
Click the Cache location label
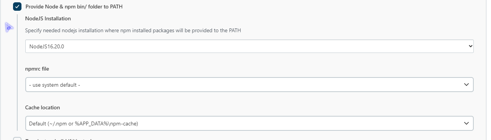pyautogui.click(x=43, y=107)
